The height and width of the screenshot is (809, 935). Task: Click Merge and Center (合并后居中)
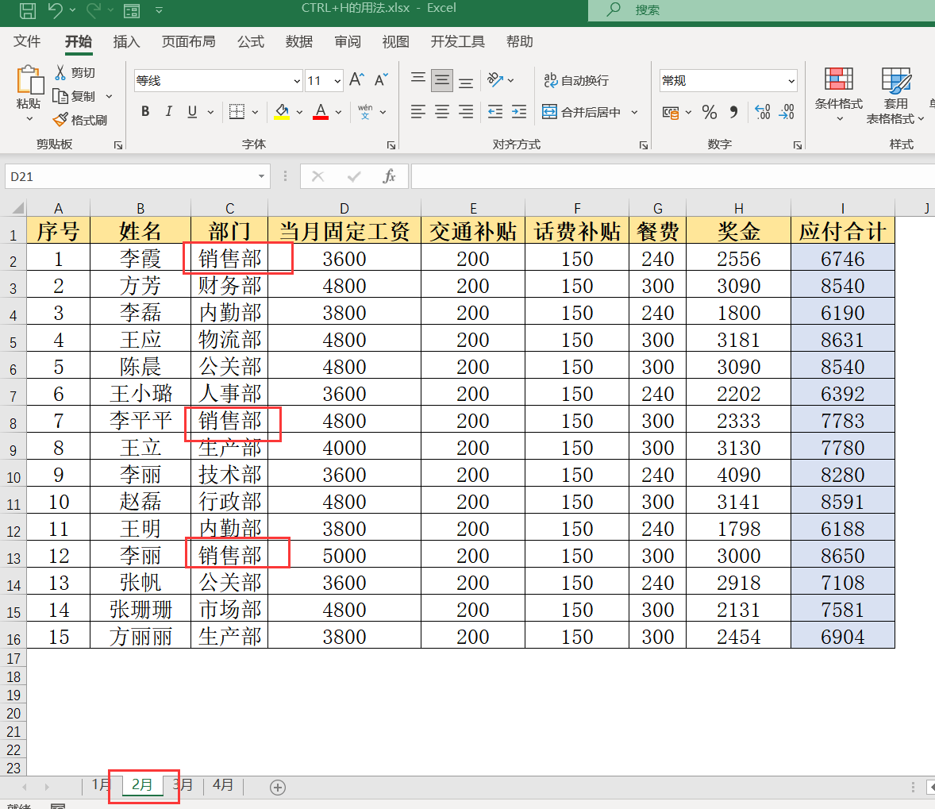(581, 112)
